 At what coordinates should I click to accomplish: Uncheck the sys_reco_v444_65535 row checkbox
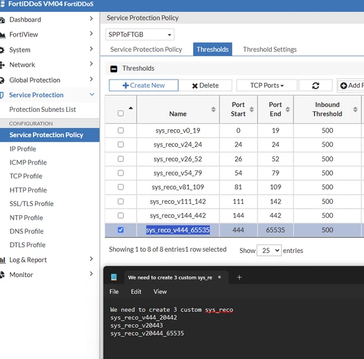pyautogui.click(x=120, y=230)
